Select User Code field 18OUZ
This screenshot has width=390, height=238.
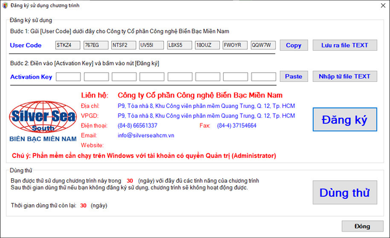pyautogui.click(x=207, y=45)
